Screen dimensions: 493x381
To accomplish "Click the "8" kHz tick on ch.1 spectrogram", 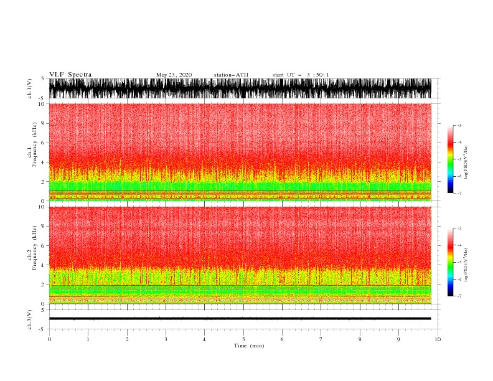I will pyautogui.click(x=43, y=123).
